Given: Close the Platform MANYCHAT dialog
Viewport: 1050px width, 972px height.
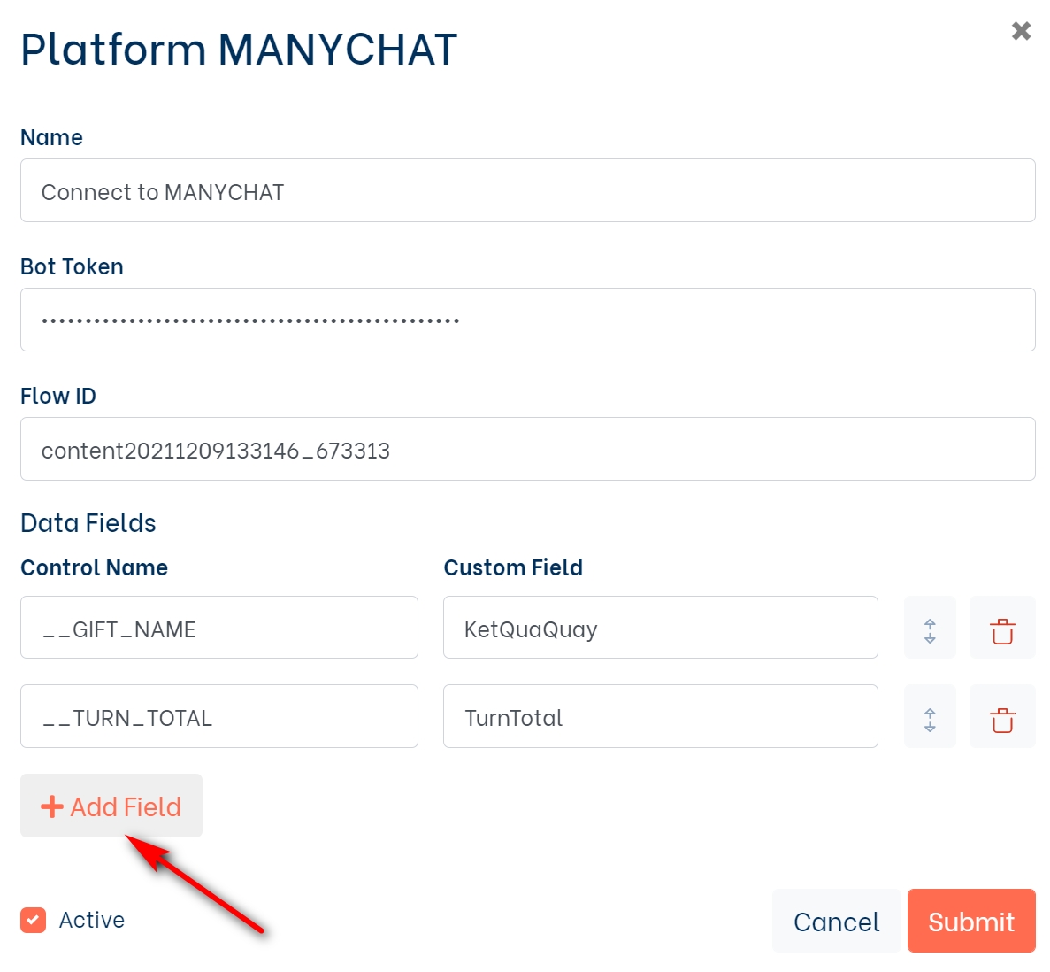Looking at the screenshot, I should (x=1021, y=31).
